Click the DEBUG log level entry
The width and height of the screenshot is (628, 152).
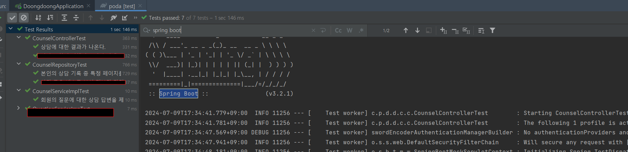(x=260, y=132)
